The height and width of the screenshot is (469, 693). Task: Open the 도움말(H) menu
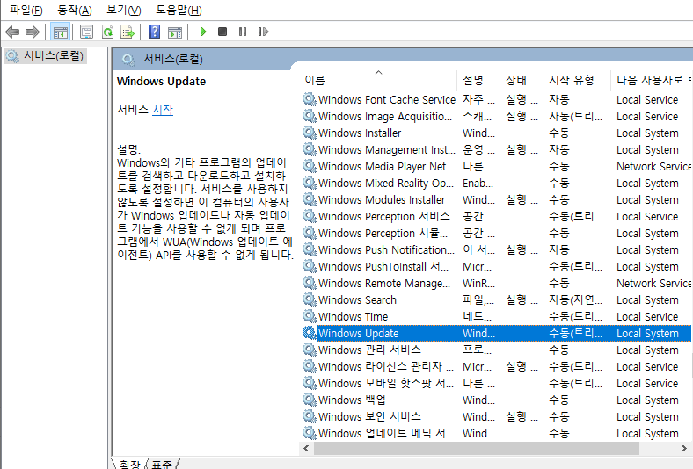(x=179, y=11)
